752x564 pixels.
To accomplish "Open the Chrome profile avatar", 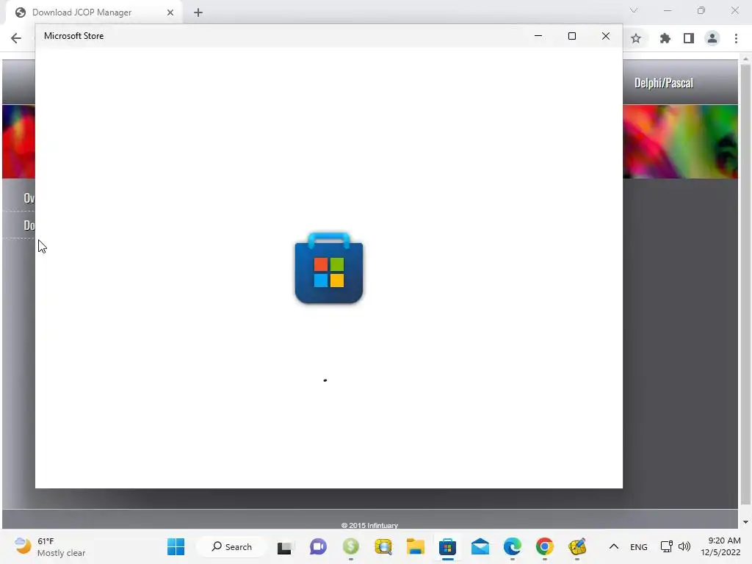I will 712,38.
